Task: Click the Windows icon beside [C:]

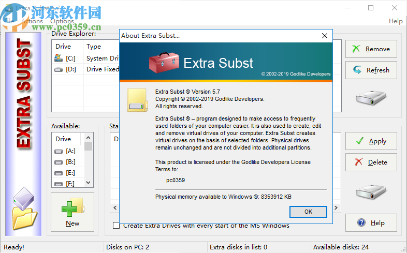Action: pyautogui.click(x=59, y=58)
